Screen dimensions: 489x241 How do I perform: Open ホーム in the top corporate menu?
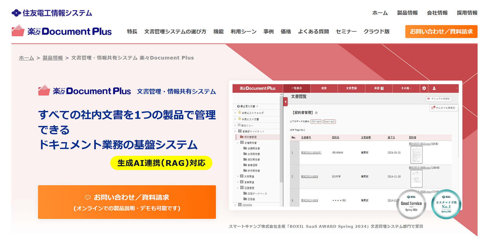[380, 13]
